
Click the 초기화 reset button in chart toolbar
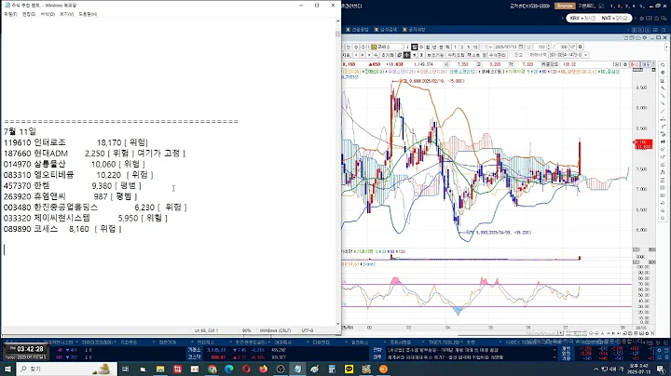(x=388, y=55)
